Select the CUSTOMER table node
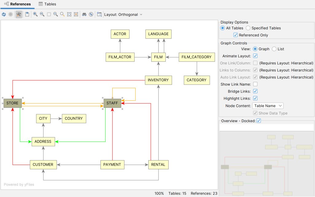This screenshot has width=315, height=197. [43, 164]
